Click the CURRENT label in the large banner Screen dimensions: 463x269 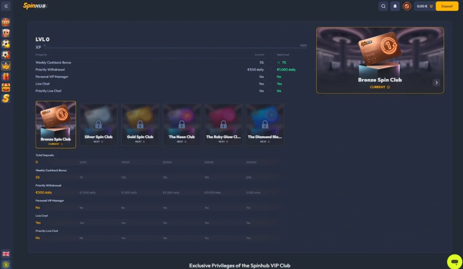(x=380, y=87)
